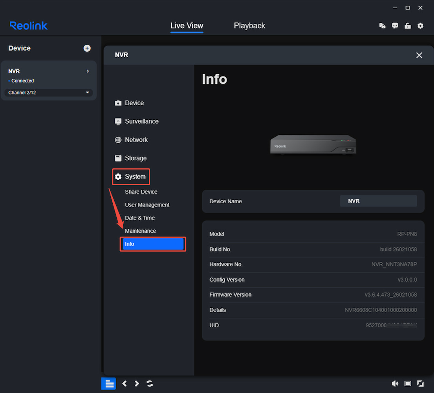Open the Surveillance settings section
434x393 pixels.
pos(136,121)
